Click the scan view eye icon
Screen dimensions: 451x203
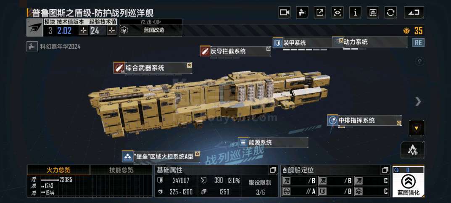tap(338, 12)
